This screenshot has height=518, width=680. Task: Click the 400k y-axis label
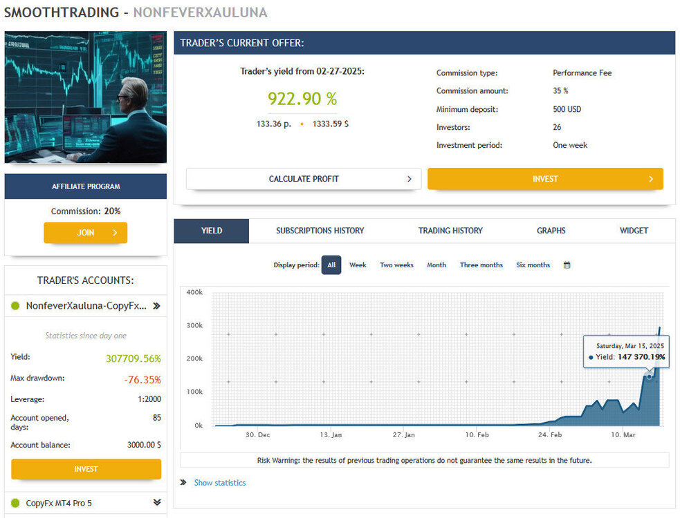click(x=194, y=292)
